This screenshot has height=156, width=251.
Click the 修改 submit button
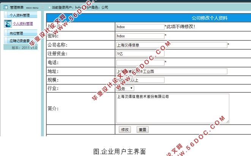pyautogui.click(x=125, y=129)
